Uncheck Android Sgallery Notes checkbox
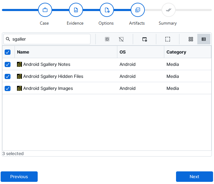This screenshot has height=184, width=214. click(7, 64)
